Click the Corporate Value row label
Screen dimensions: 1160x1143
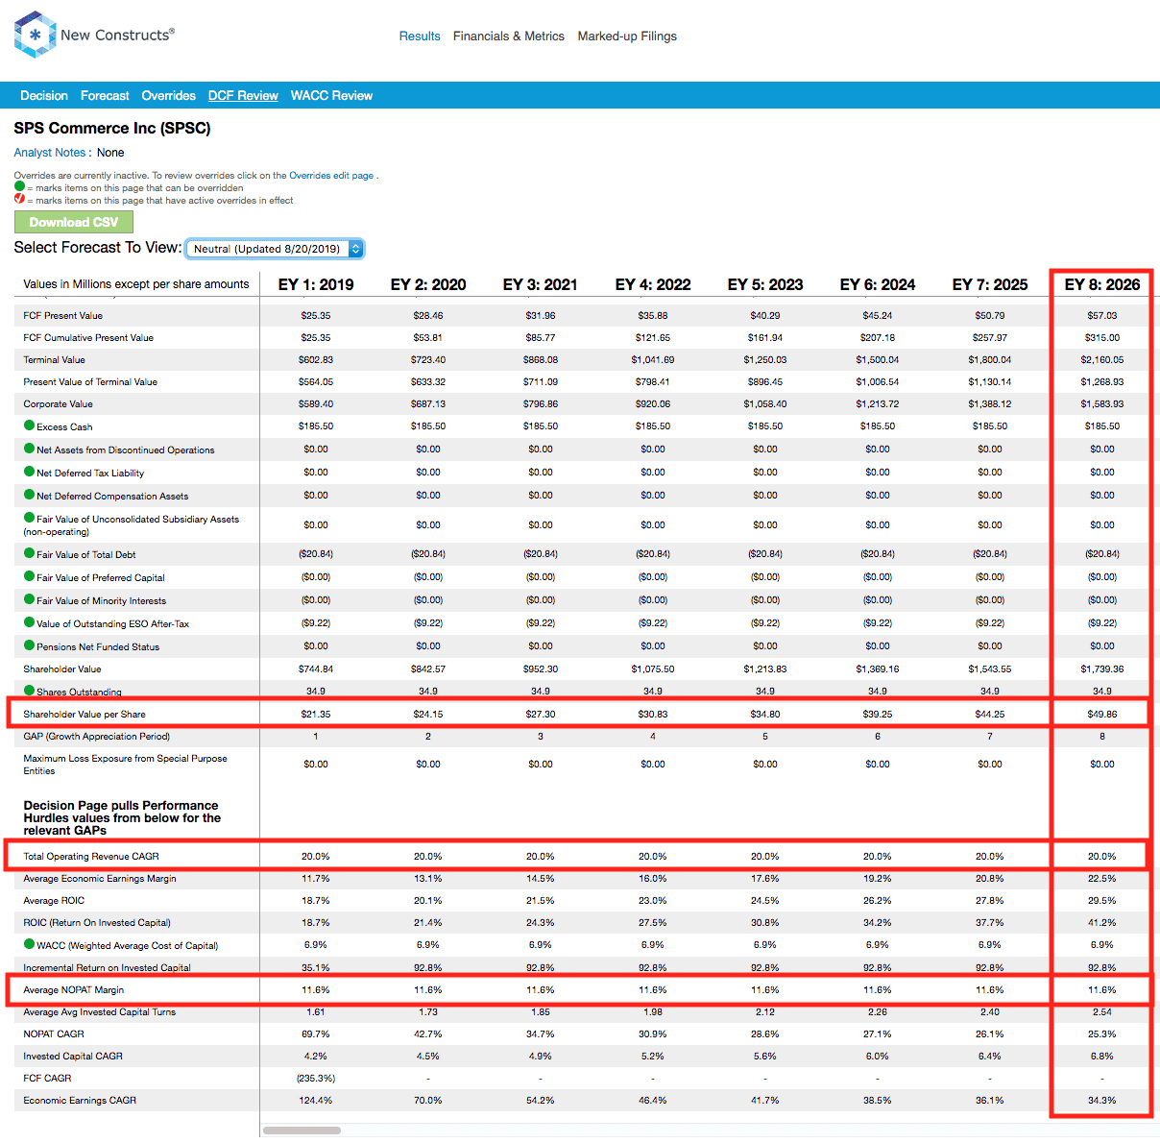(x=58, y=403)
